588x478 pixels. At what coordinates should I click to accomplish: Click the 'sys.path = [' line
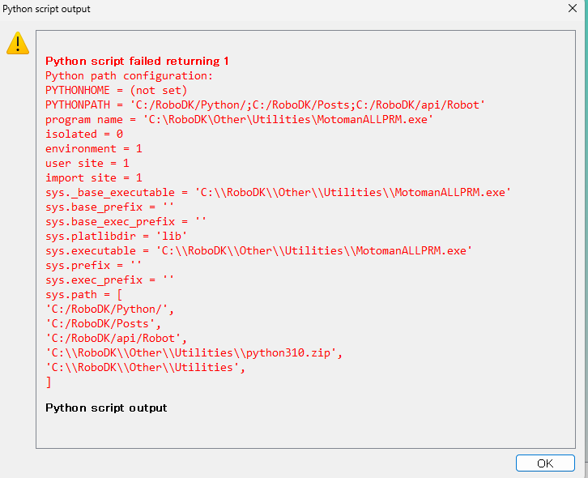point(83,294)
